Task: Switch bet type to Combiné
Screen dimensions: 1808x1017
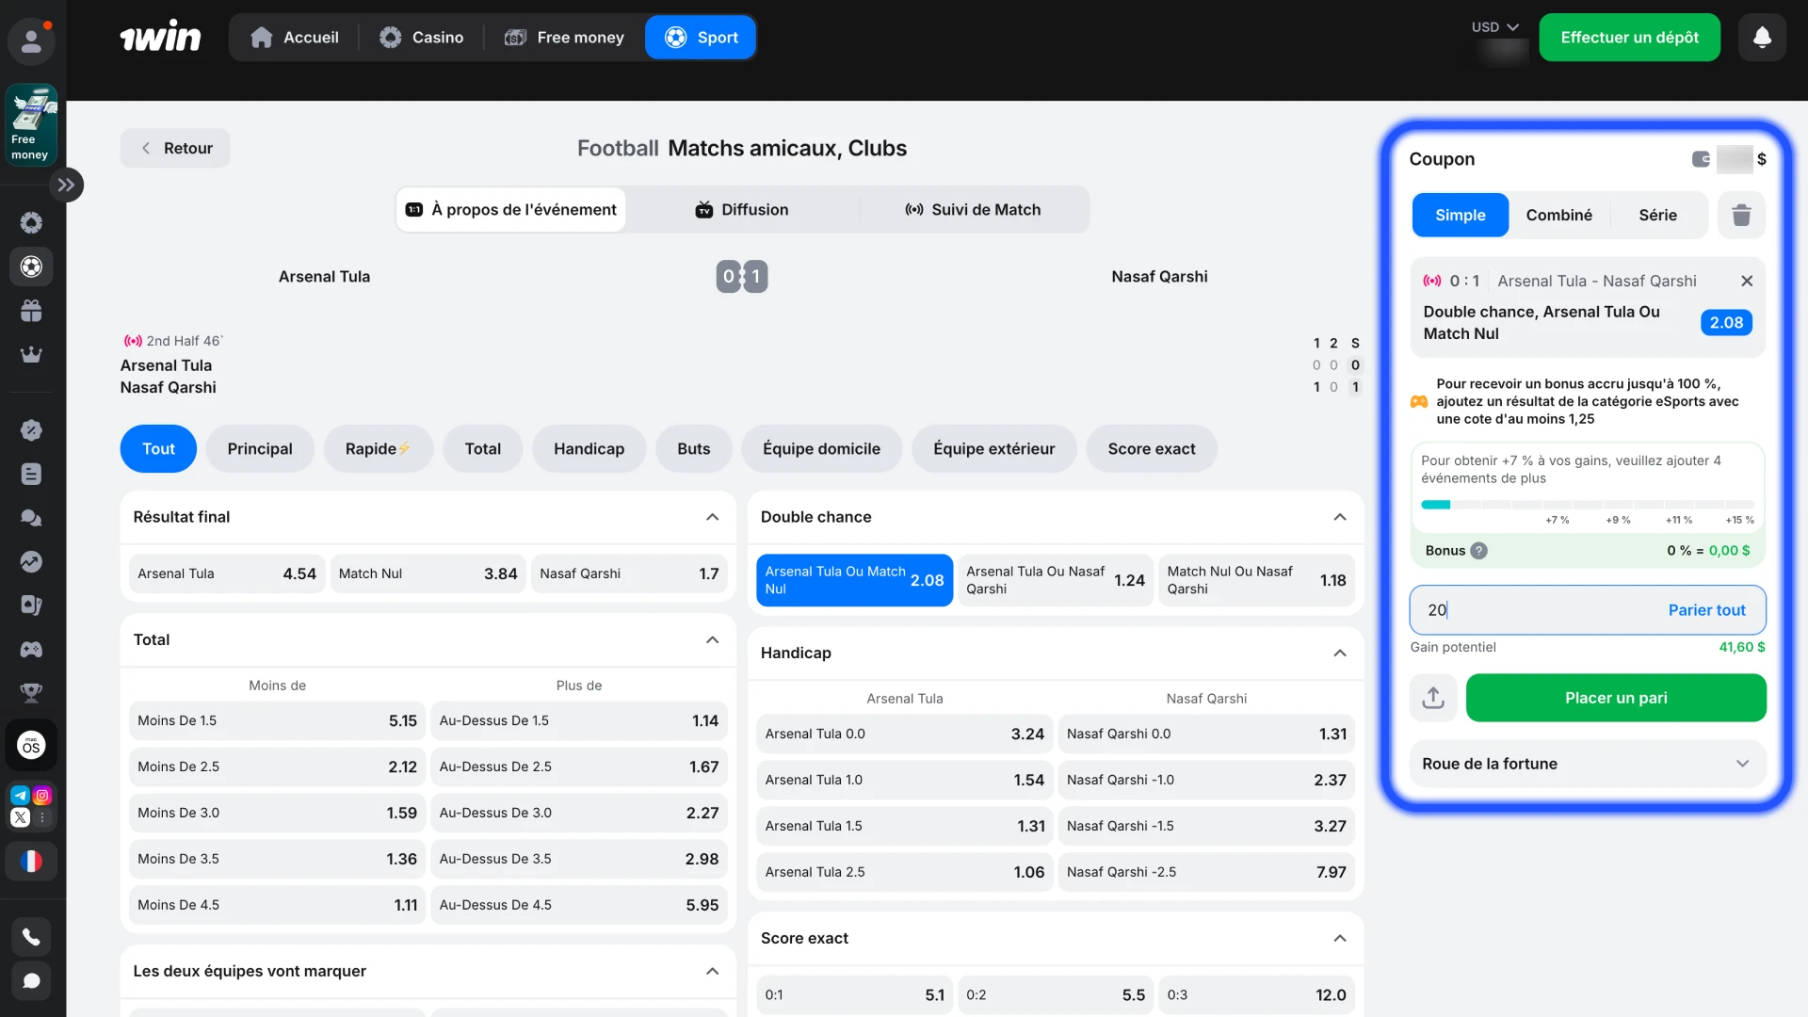Action: tap(1558, 216)
